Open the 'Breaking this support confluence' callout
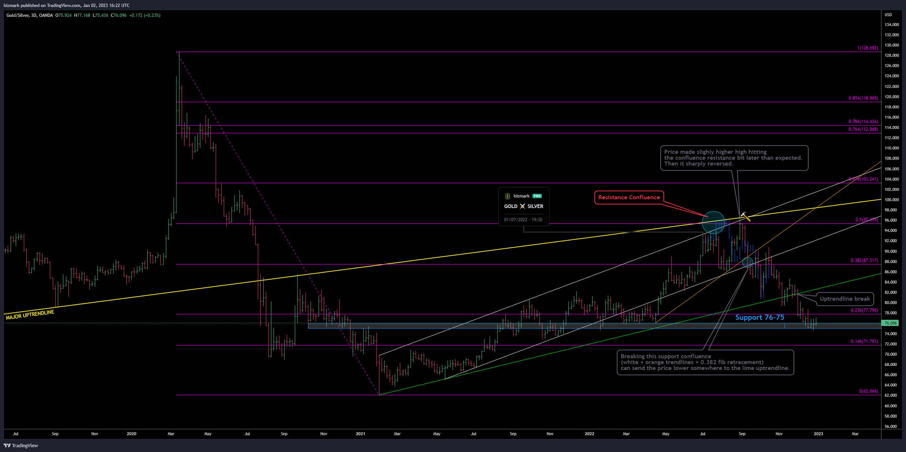Viewport: 906px width, 452px height. point(705,362)
